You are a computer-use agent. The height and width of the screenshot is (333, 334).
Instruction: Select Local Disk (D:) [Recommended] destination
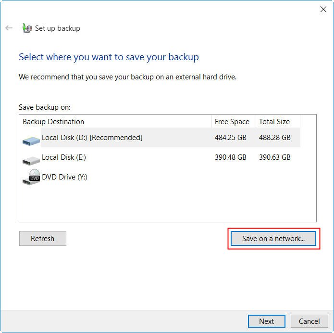92,138
